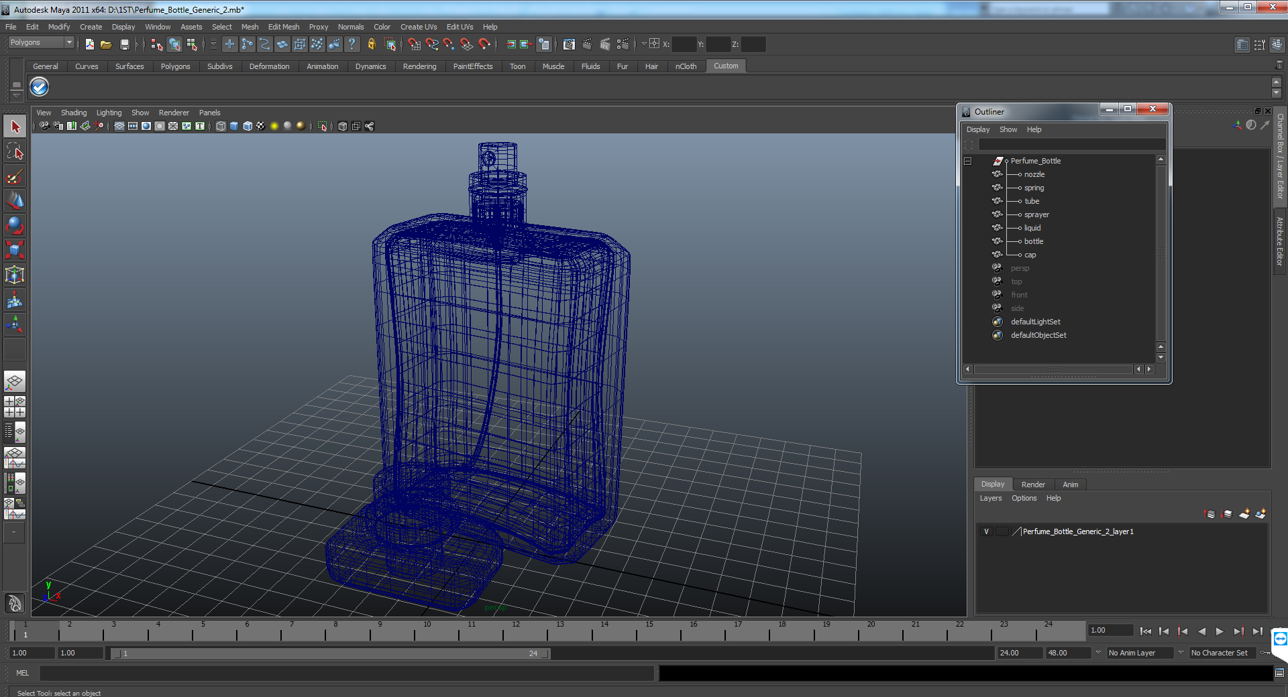Expand toolbox layout options arrow
The height and width of the screenshot is (697, 1288).
(x=14, y=533)
